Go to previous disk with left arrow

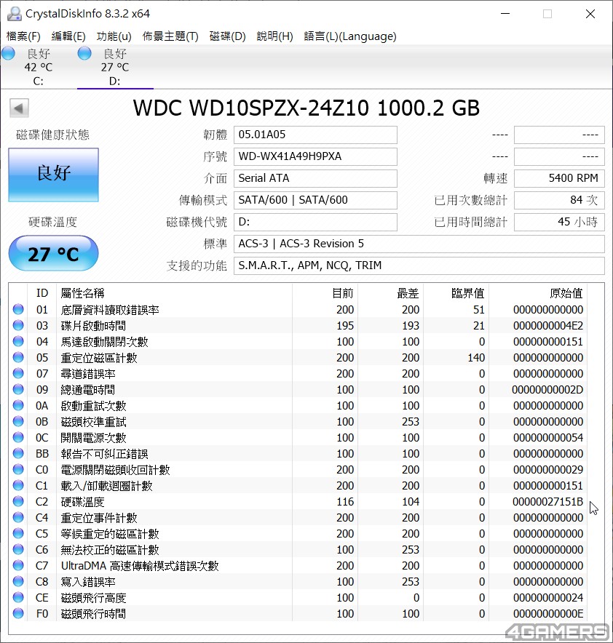19,108
